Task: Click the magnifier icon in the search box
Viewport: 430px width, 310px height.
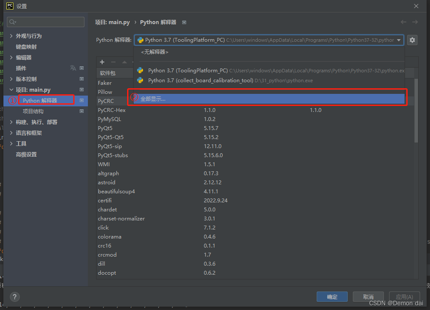Action: 12,22
